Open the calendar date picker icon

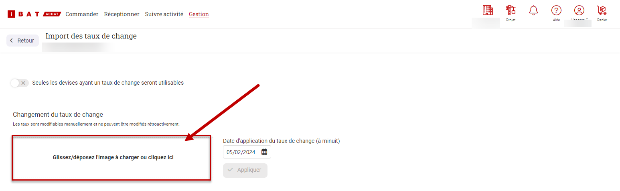pos(264,152)
